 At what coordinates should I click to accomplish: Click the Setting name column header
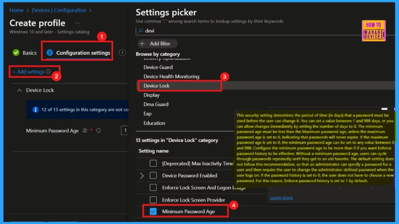coord(154,151)
